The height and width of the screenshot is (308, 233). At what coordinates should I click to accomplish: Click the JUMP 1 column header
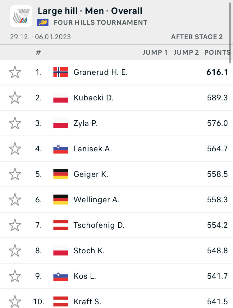155,52
